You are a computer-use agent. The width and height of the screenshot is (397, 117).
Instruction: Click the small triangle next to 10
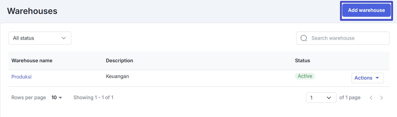pyautogui.click(x=60, y=98)
